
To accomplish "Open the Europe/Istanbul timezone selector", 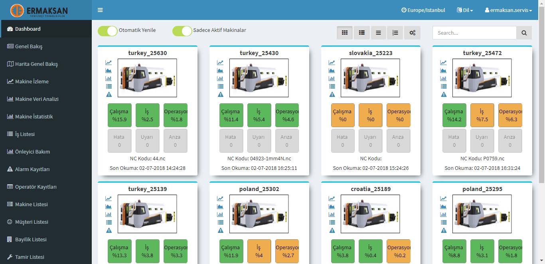I will click(x=423, y=10).
